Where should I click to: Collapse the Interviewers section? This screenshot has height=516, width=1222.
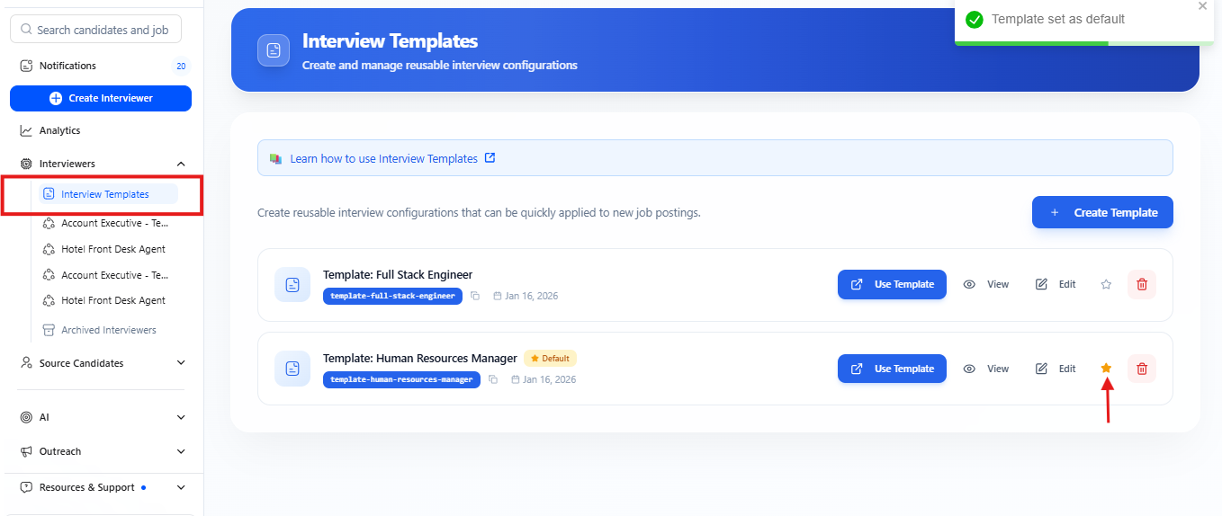pyautogui.click(x=181, y=164)
